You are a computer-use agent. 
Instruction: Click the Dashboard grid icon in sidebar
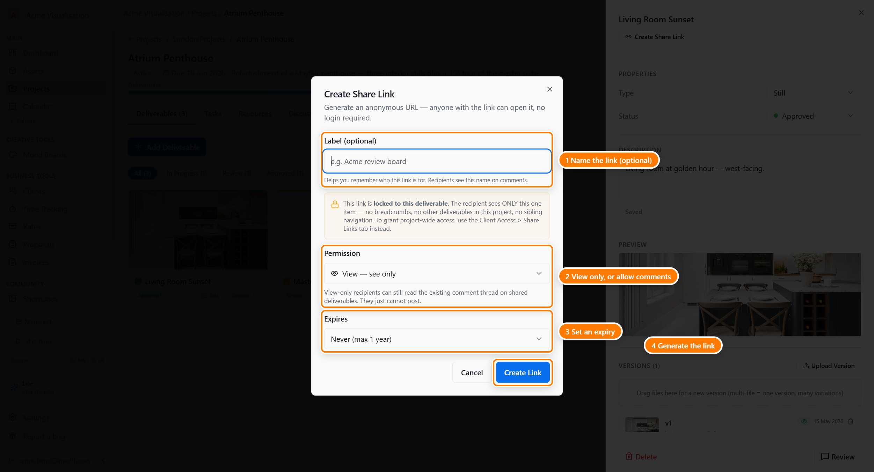tap(13, 53)
